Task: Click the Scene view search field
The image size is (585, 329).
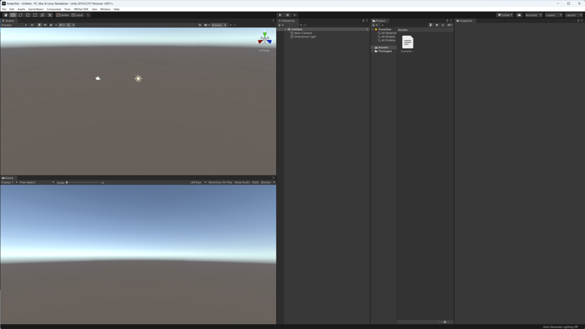Action: coord(252,25)
